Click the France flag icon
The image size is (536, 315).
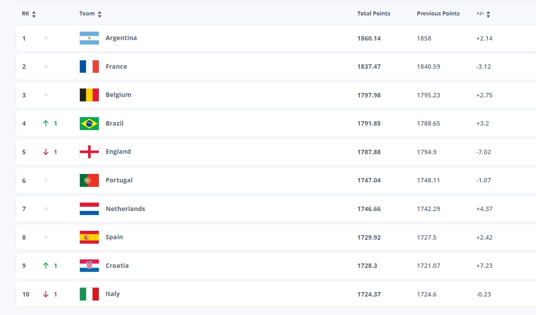89,67
